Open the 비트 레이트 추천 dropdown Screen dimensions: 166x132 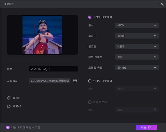pos(137,57)
